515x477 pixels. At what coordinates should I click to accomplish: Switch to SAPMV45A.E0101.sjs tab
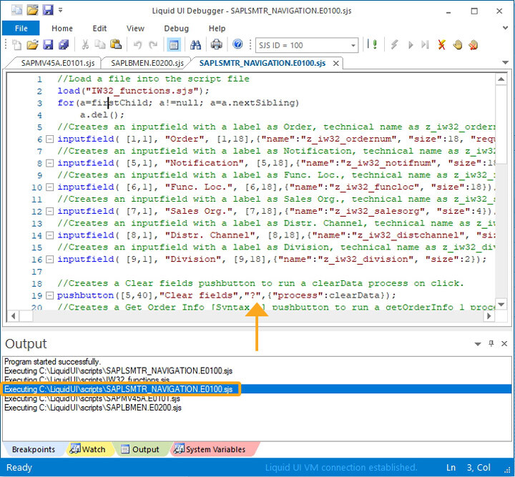tap(58, 63)
